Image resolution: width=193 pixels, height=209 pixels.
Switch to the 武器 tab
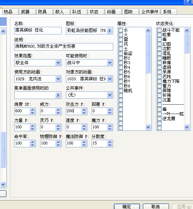(28, 11)
